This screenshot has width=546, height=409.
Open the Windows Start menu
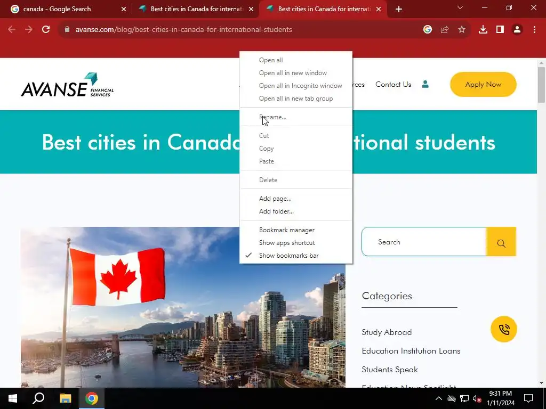pos(13,398)
